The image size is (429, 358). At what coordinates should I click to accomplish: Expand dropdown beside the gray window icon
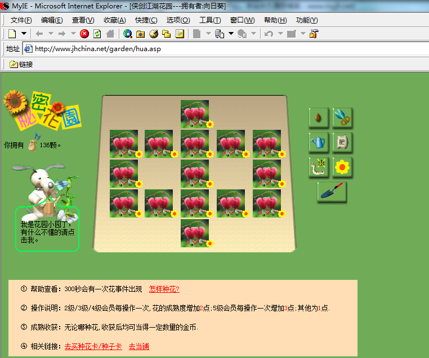(x=303, y=34)
